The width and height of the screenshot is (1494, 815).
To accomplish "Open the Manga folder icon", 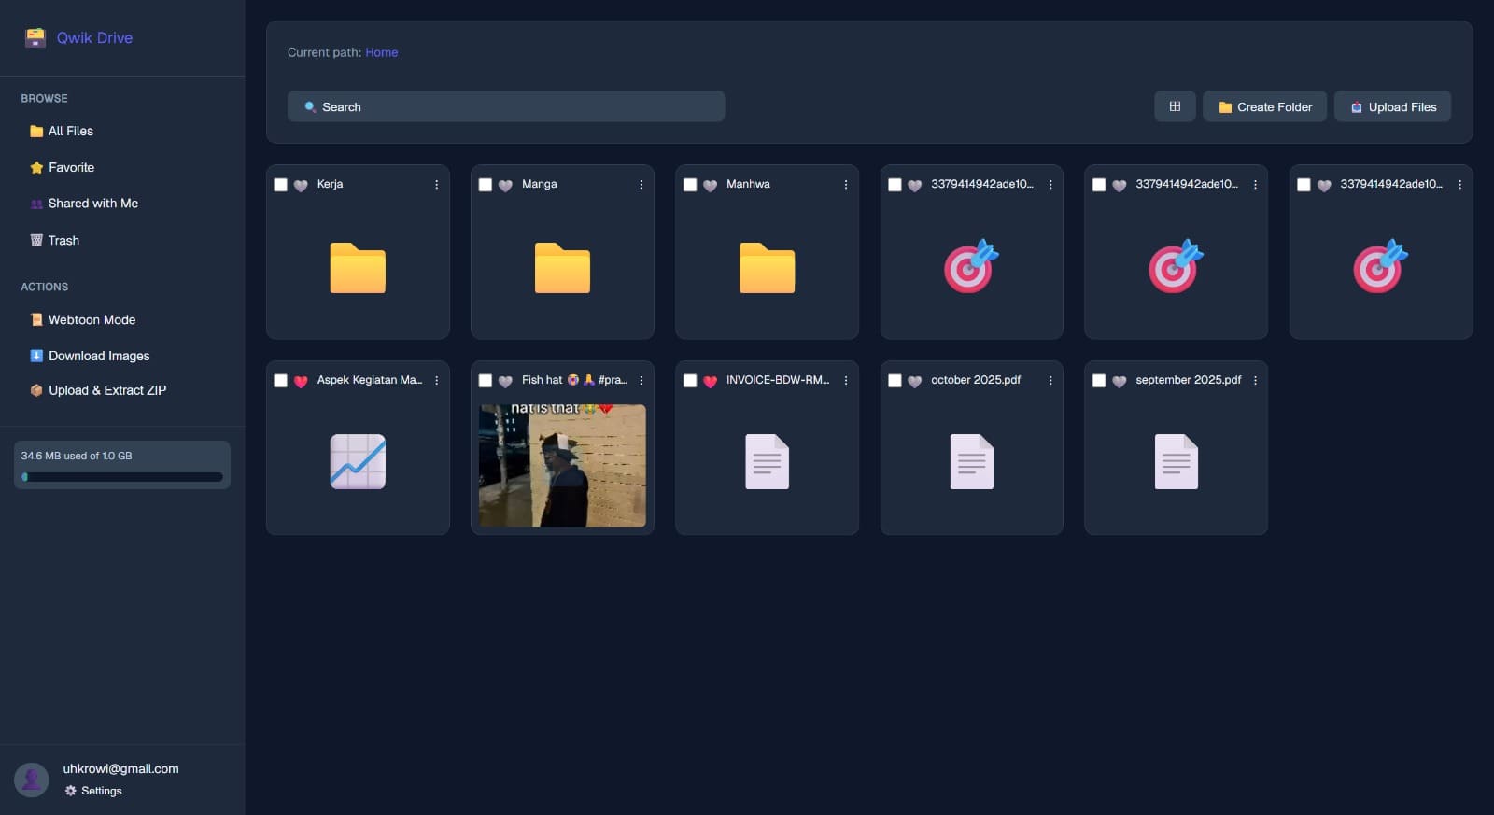I will (x=562, y=268).
